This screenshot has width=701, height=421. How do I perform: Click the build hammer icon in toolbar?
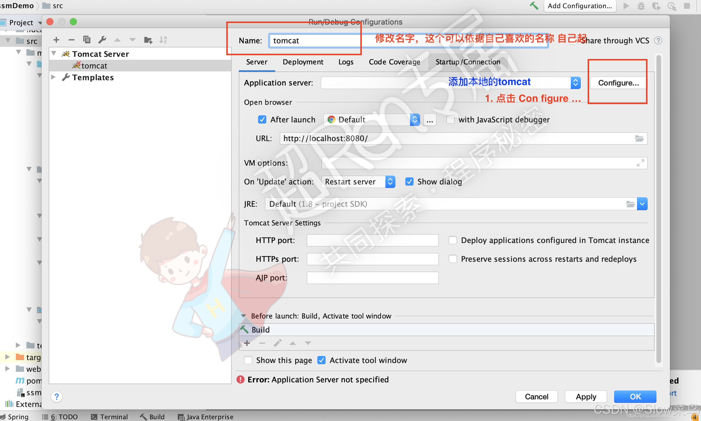(534, 6)
